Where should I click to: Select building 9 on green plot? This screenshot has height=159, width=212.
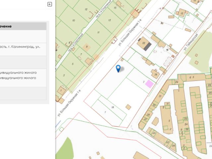click(x=86, y=47)
